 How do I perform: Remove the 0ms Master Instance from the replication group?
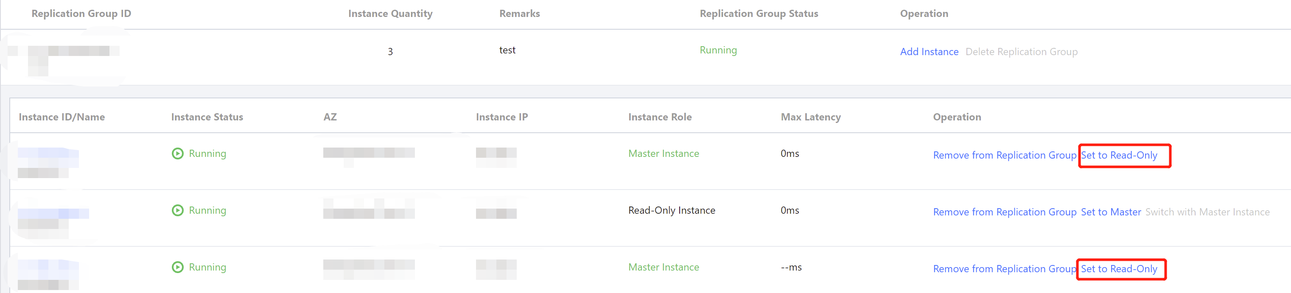pyautogui.click(x=1004, y=155)
